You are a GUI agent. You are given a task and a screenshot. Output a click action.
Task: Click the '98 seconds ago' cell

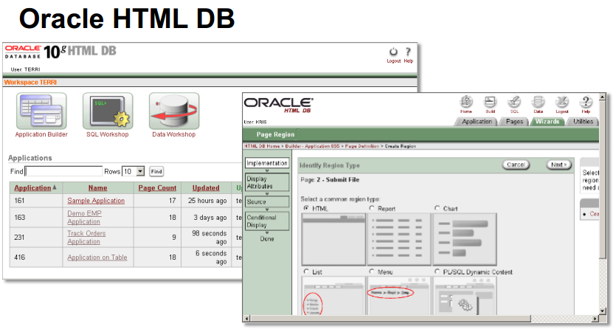point(207,238)
